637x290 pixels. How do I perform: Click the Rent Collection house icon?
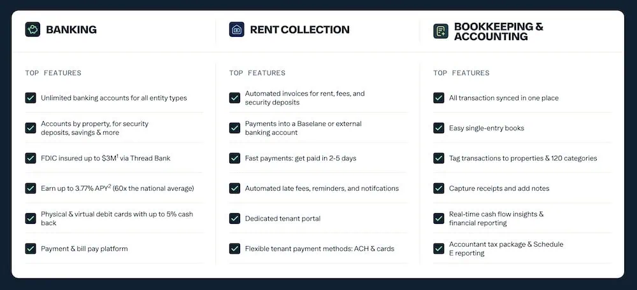[x=236, y=29]
